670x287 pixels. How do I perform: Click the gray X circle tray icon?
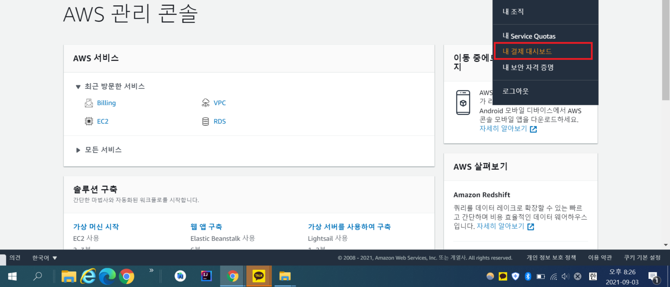coord(577,277)
